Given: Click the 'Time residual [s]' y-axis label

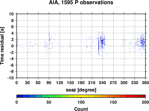Looking at the screenshot, I should click(2, 46).
